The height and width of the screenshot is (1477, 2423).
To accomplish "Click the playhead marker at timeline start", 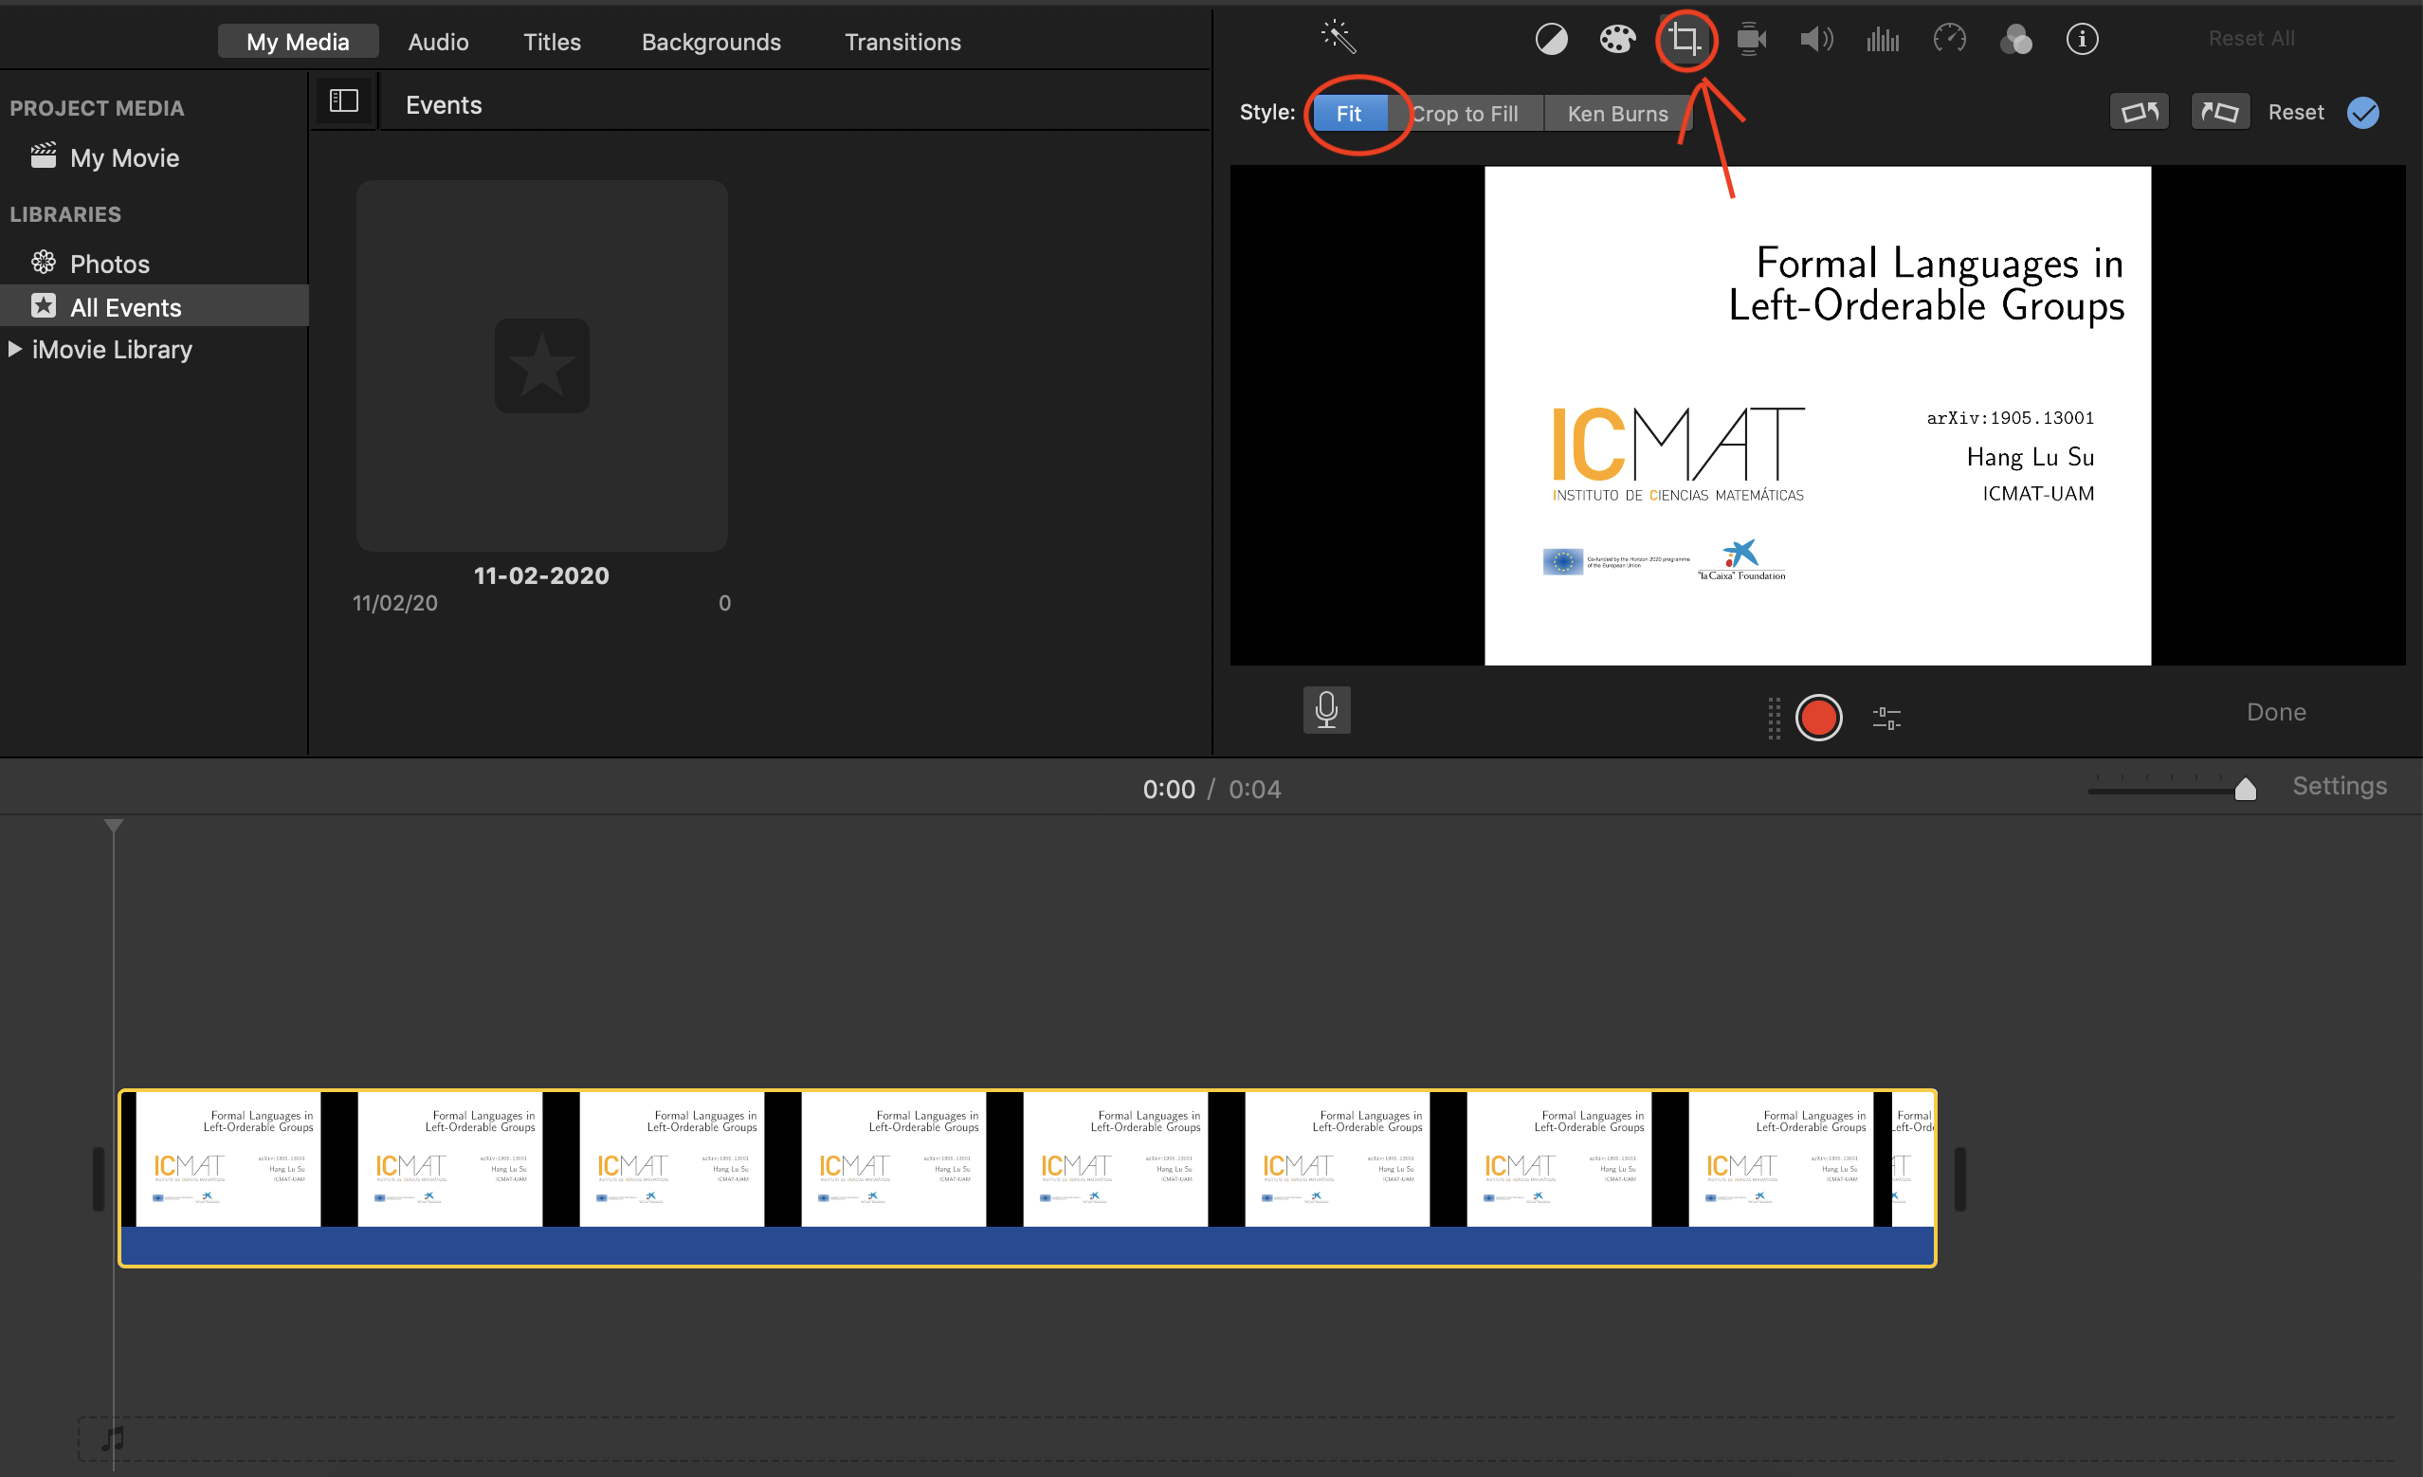I will tap(114, 826).
